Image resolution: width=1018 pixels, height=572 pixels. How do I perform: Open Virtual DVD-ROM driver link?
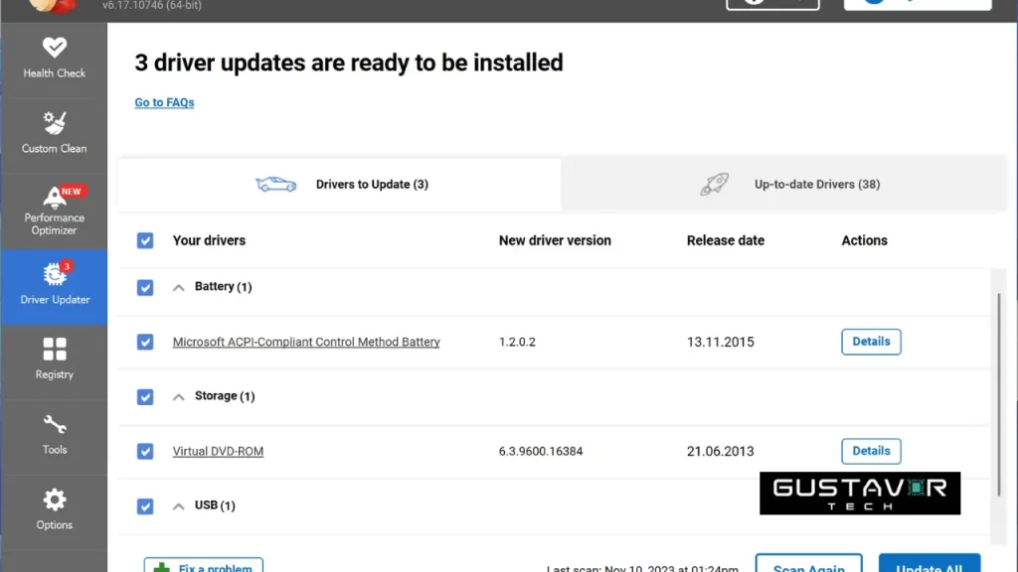pyautogui.click(x=218, y=452)
